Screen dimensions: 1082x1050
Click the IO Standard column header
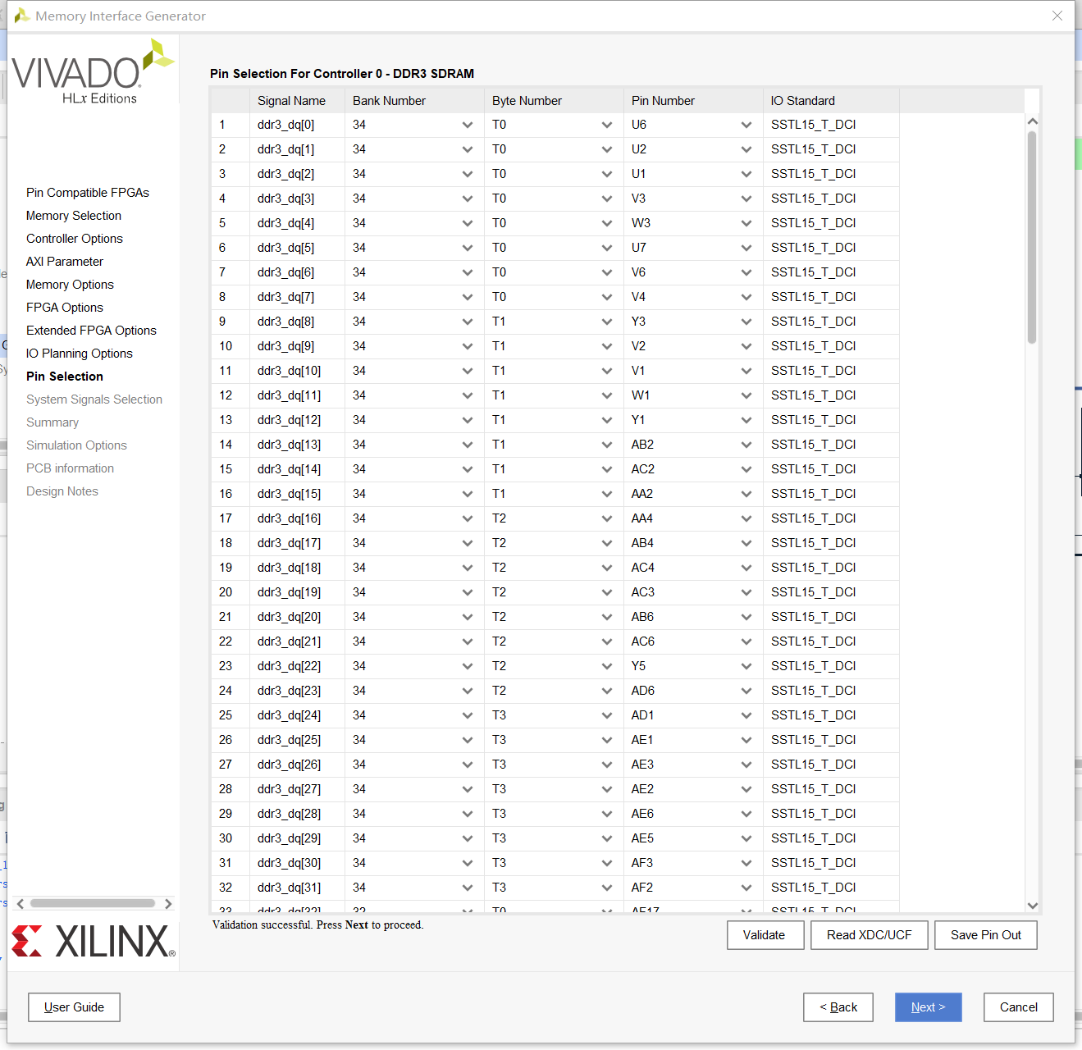(831, 101)
